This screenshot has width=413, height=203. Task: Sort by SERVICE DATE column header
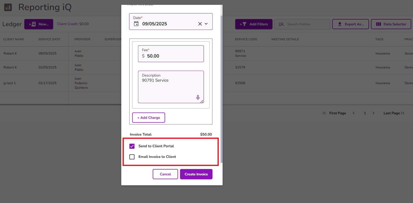tap(49, 39)
